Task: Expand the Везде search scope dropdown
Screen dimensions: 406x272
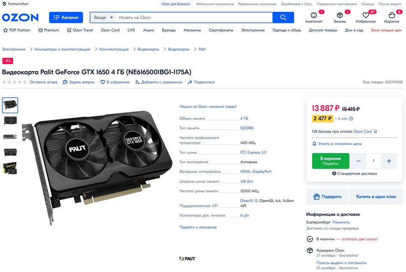Action: (104, 18)
